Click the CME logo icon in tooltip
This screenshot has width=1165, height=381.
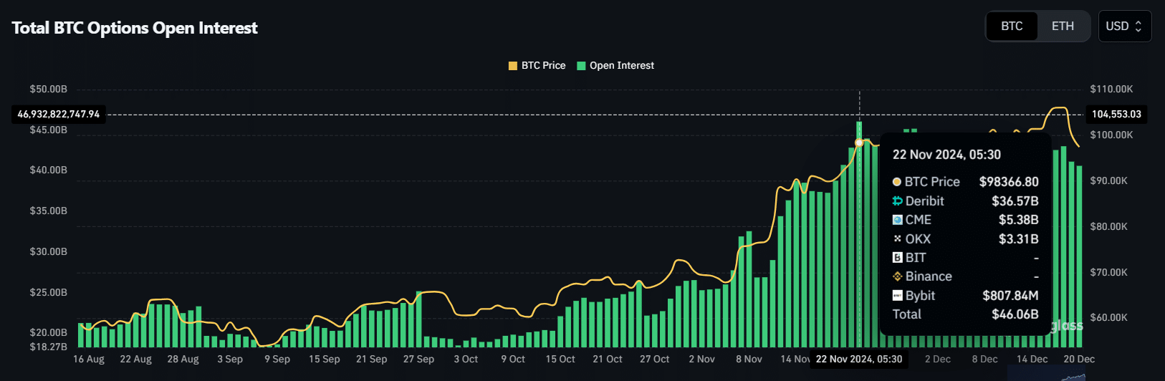[x=897, y=220]
